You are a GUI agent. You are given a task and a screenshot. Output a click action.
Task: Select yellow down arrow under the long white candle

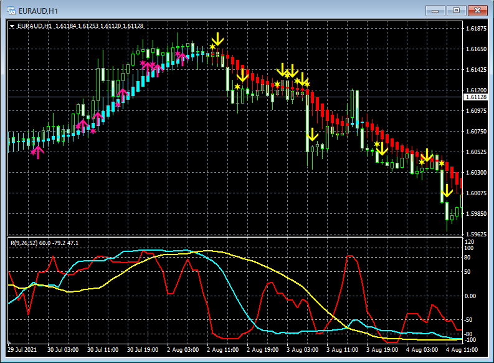312,134
